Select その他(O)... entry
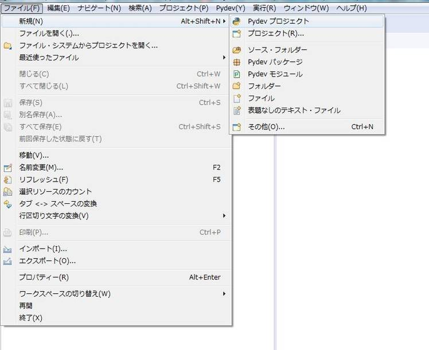This screenshot has height=350, width=429. point(307,127)
